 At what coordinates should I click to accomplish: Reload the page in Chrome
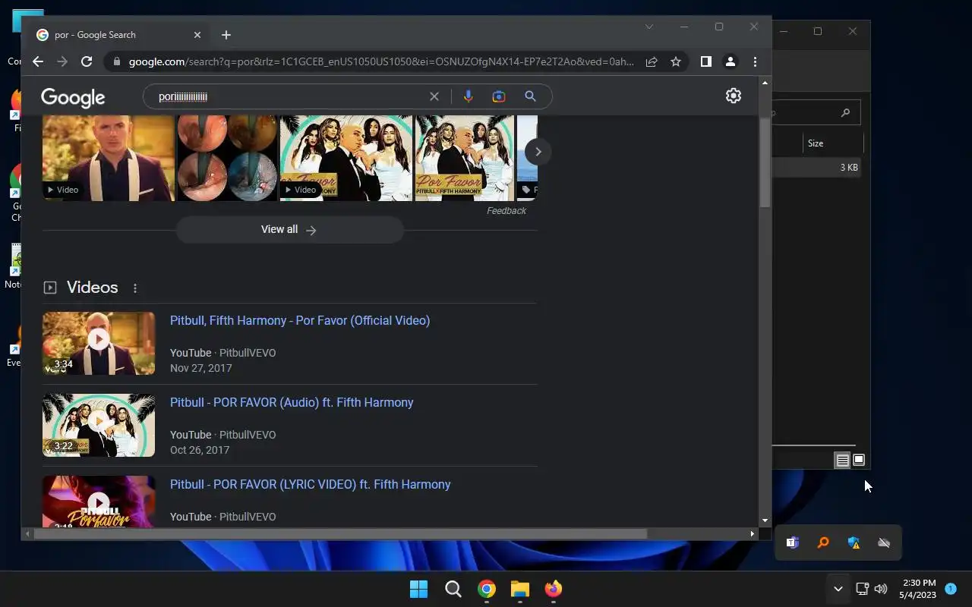tap(87, 62)
